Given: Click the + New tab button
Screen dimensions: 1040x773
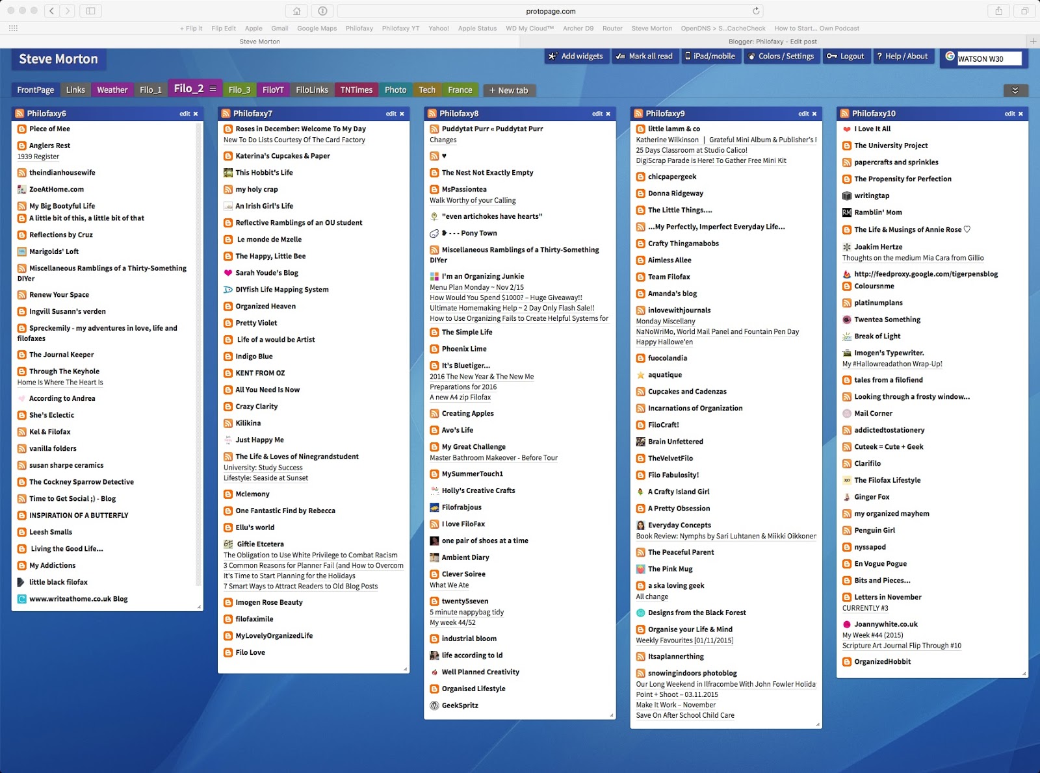Looking at the screenshot, I should coord(509,90).
